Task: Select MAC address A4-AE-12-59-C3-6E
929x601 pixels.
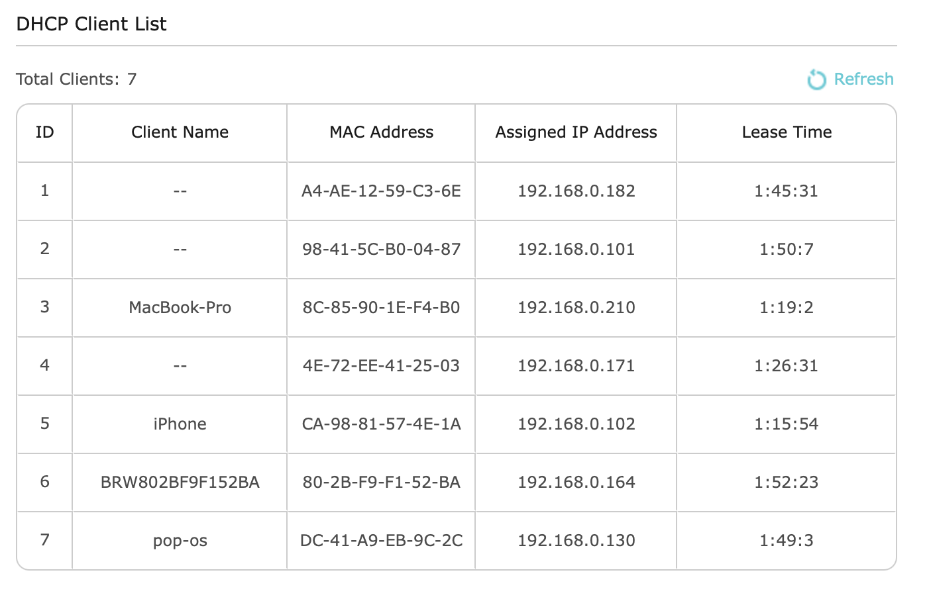Action: coord(381,191)
